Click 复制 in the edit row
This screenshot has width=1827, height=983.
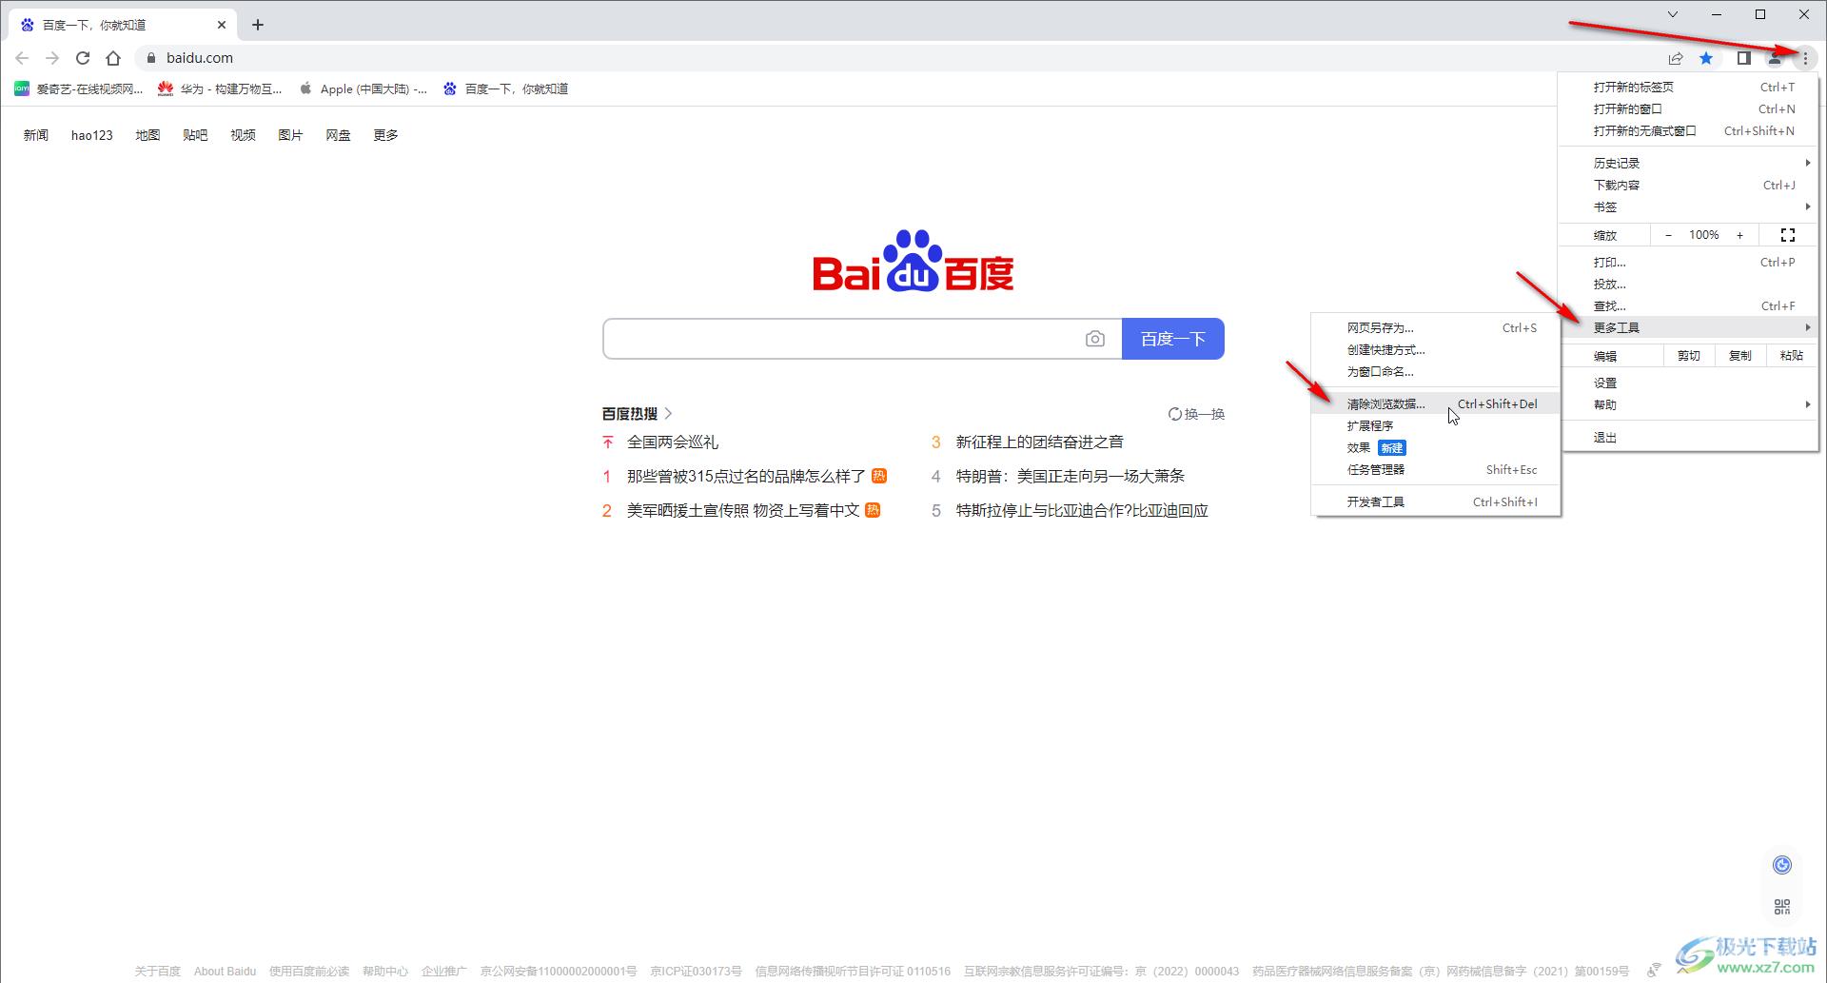coord(1739,356)
